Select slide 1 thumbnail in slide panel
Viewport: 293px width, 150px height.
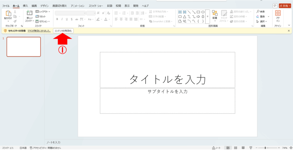[24, 47]
